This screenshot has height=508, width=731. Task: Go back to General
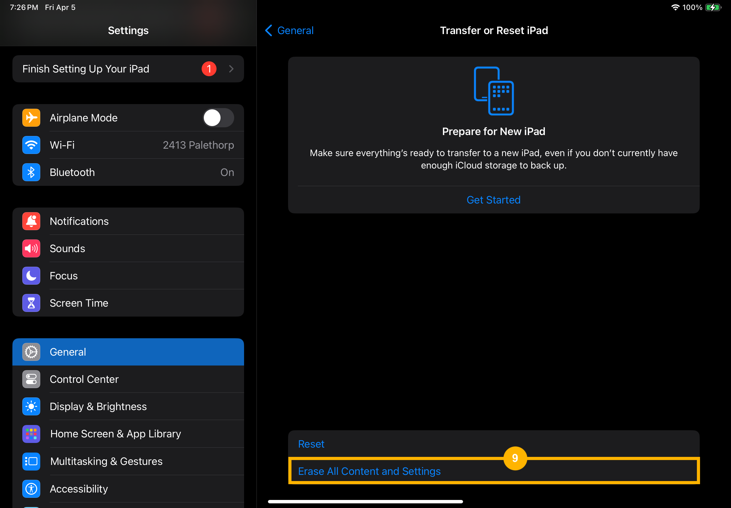pyautogui.click(x=289, y=31)
